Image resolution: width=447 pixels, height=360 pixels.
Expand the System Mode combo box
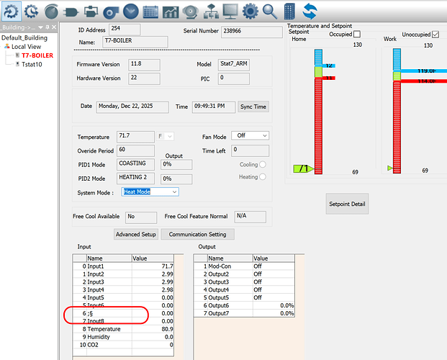pyautogui.click(x=173, y=192)
